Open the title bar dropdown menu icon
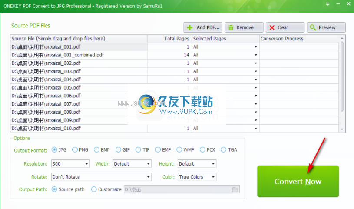 tap(328, 4)
